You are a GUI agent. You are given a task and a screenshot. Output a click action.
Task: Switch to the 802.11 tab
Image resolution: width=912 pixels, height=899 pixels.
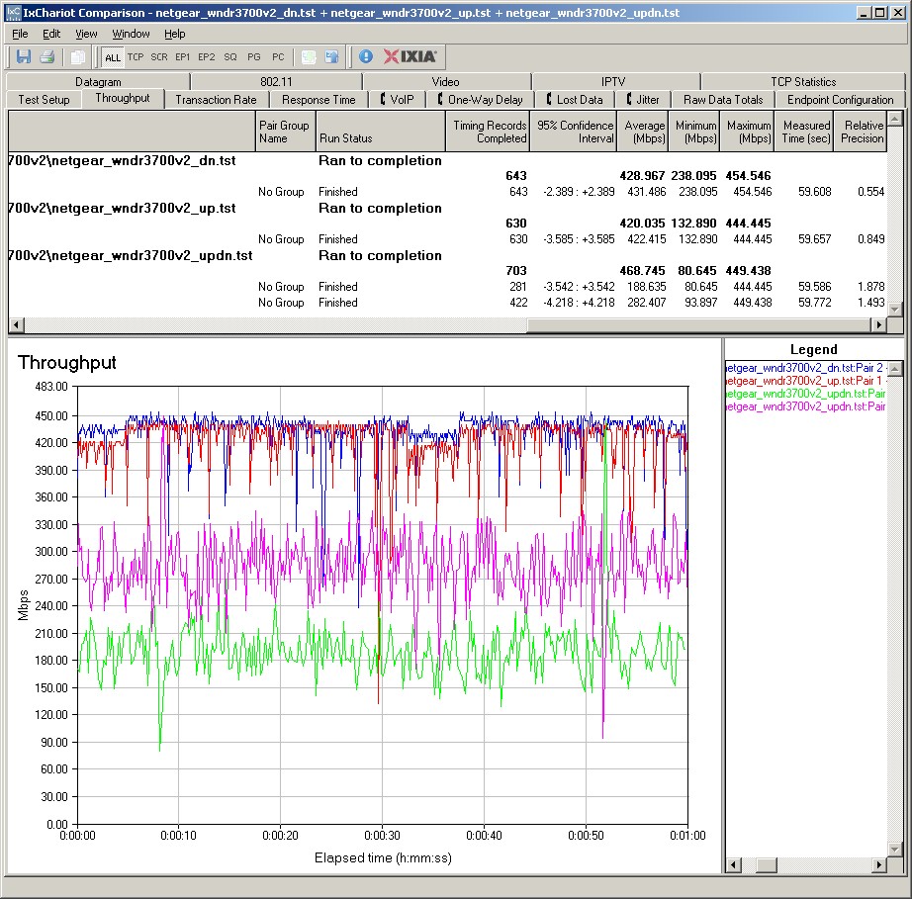[x=276, y=82]
